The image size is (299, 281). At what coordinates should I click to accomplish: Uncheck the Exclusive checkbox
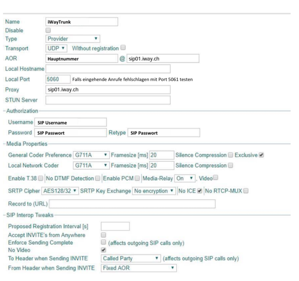pyautogui.click(x=262, y=155)
